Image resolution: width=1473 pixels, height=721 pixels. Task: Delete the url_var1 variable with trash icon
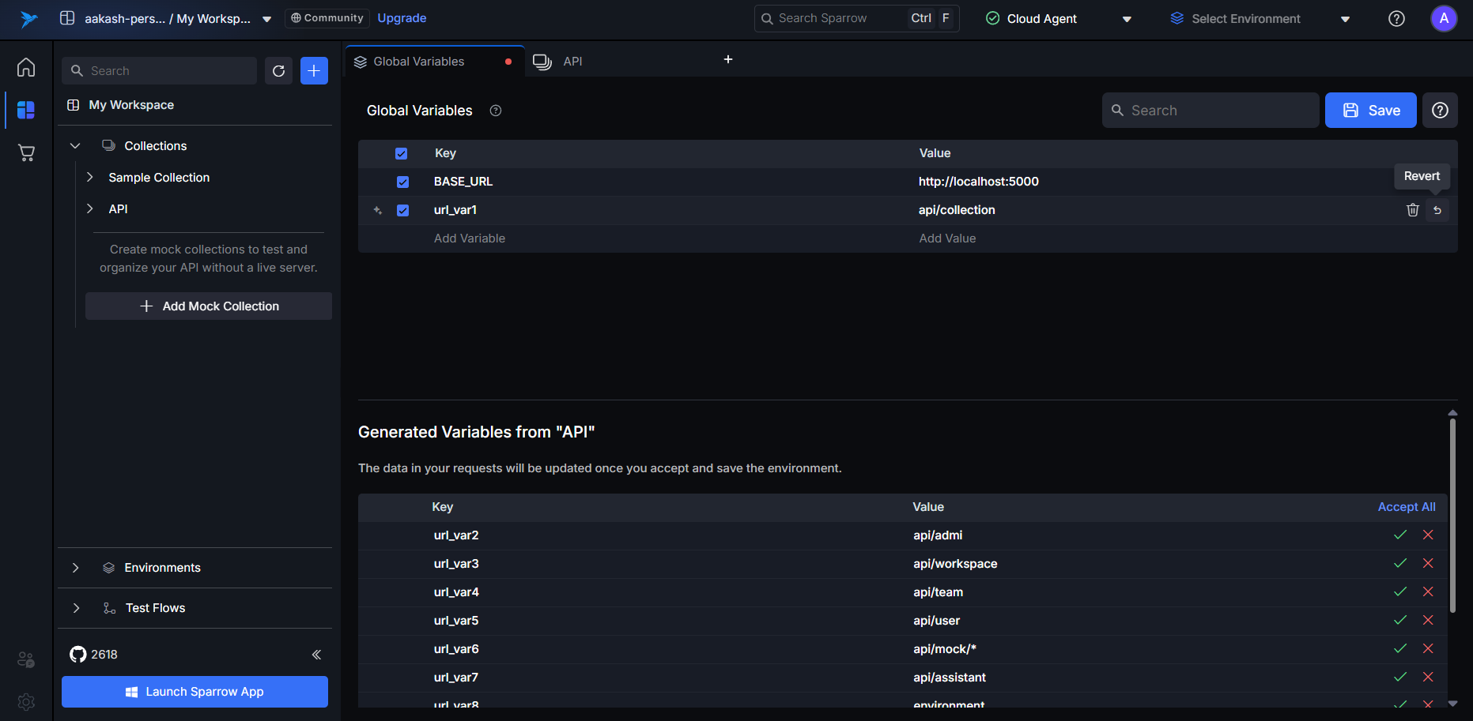pos(1413,210)
